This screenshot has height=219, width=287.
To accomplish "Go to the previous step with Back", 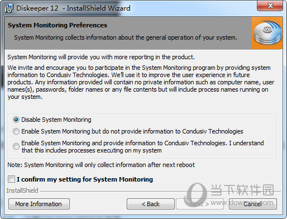I will 151,204.
